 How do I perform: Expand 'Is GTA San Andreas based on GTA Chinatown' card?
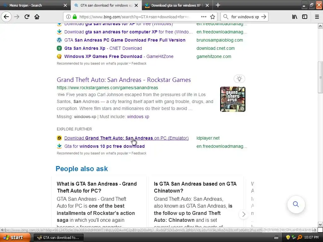point(195,187)
